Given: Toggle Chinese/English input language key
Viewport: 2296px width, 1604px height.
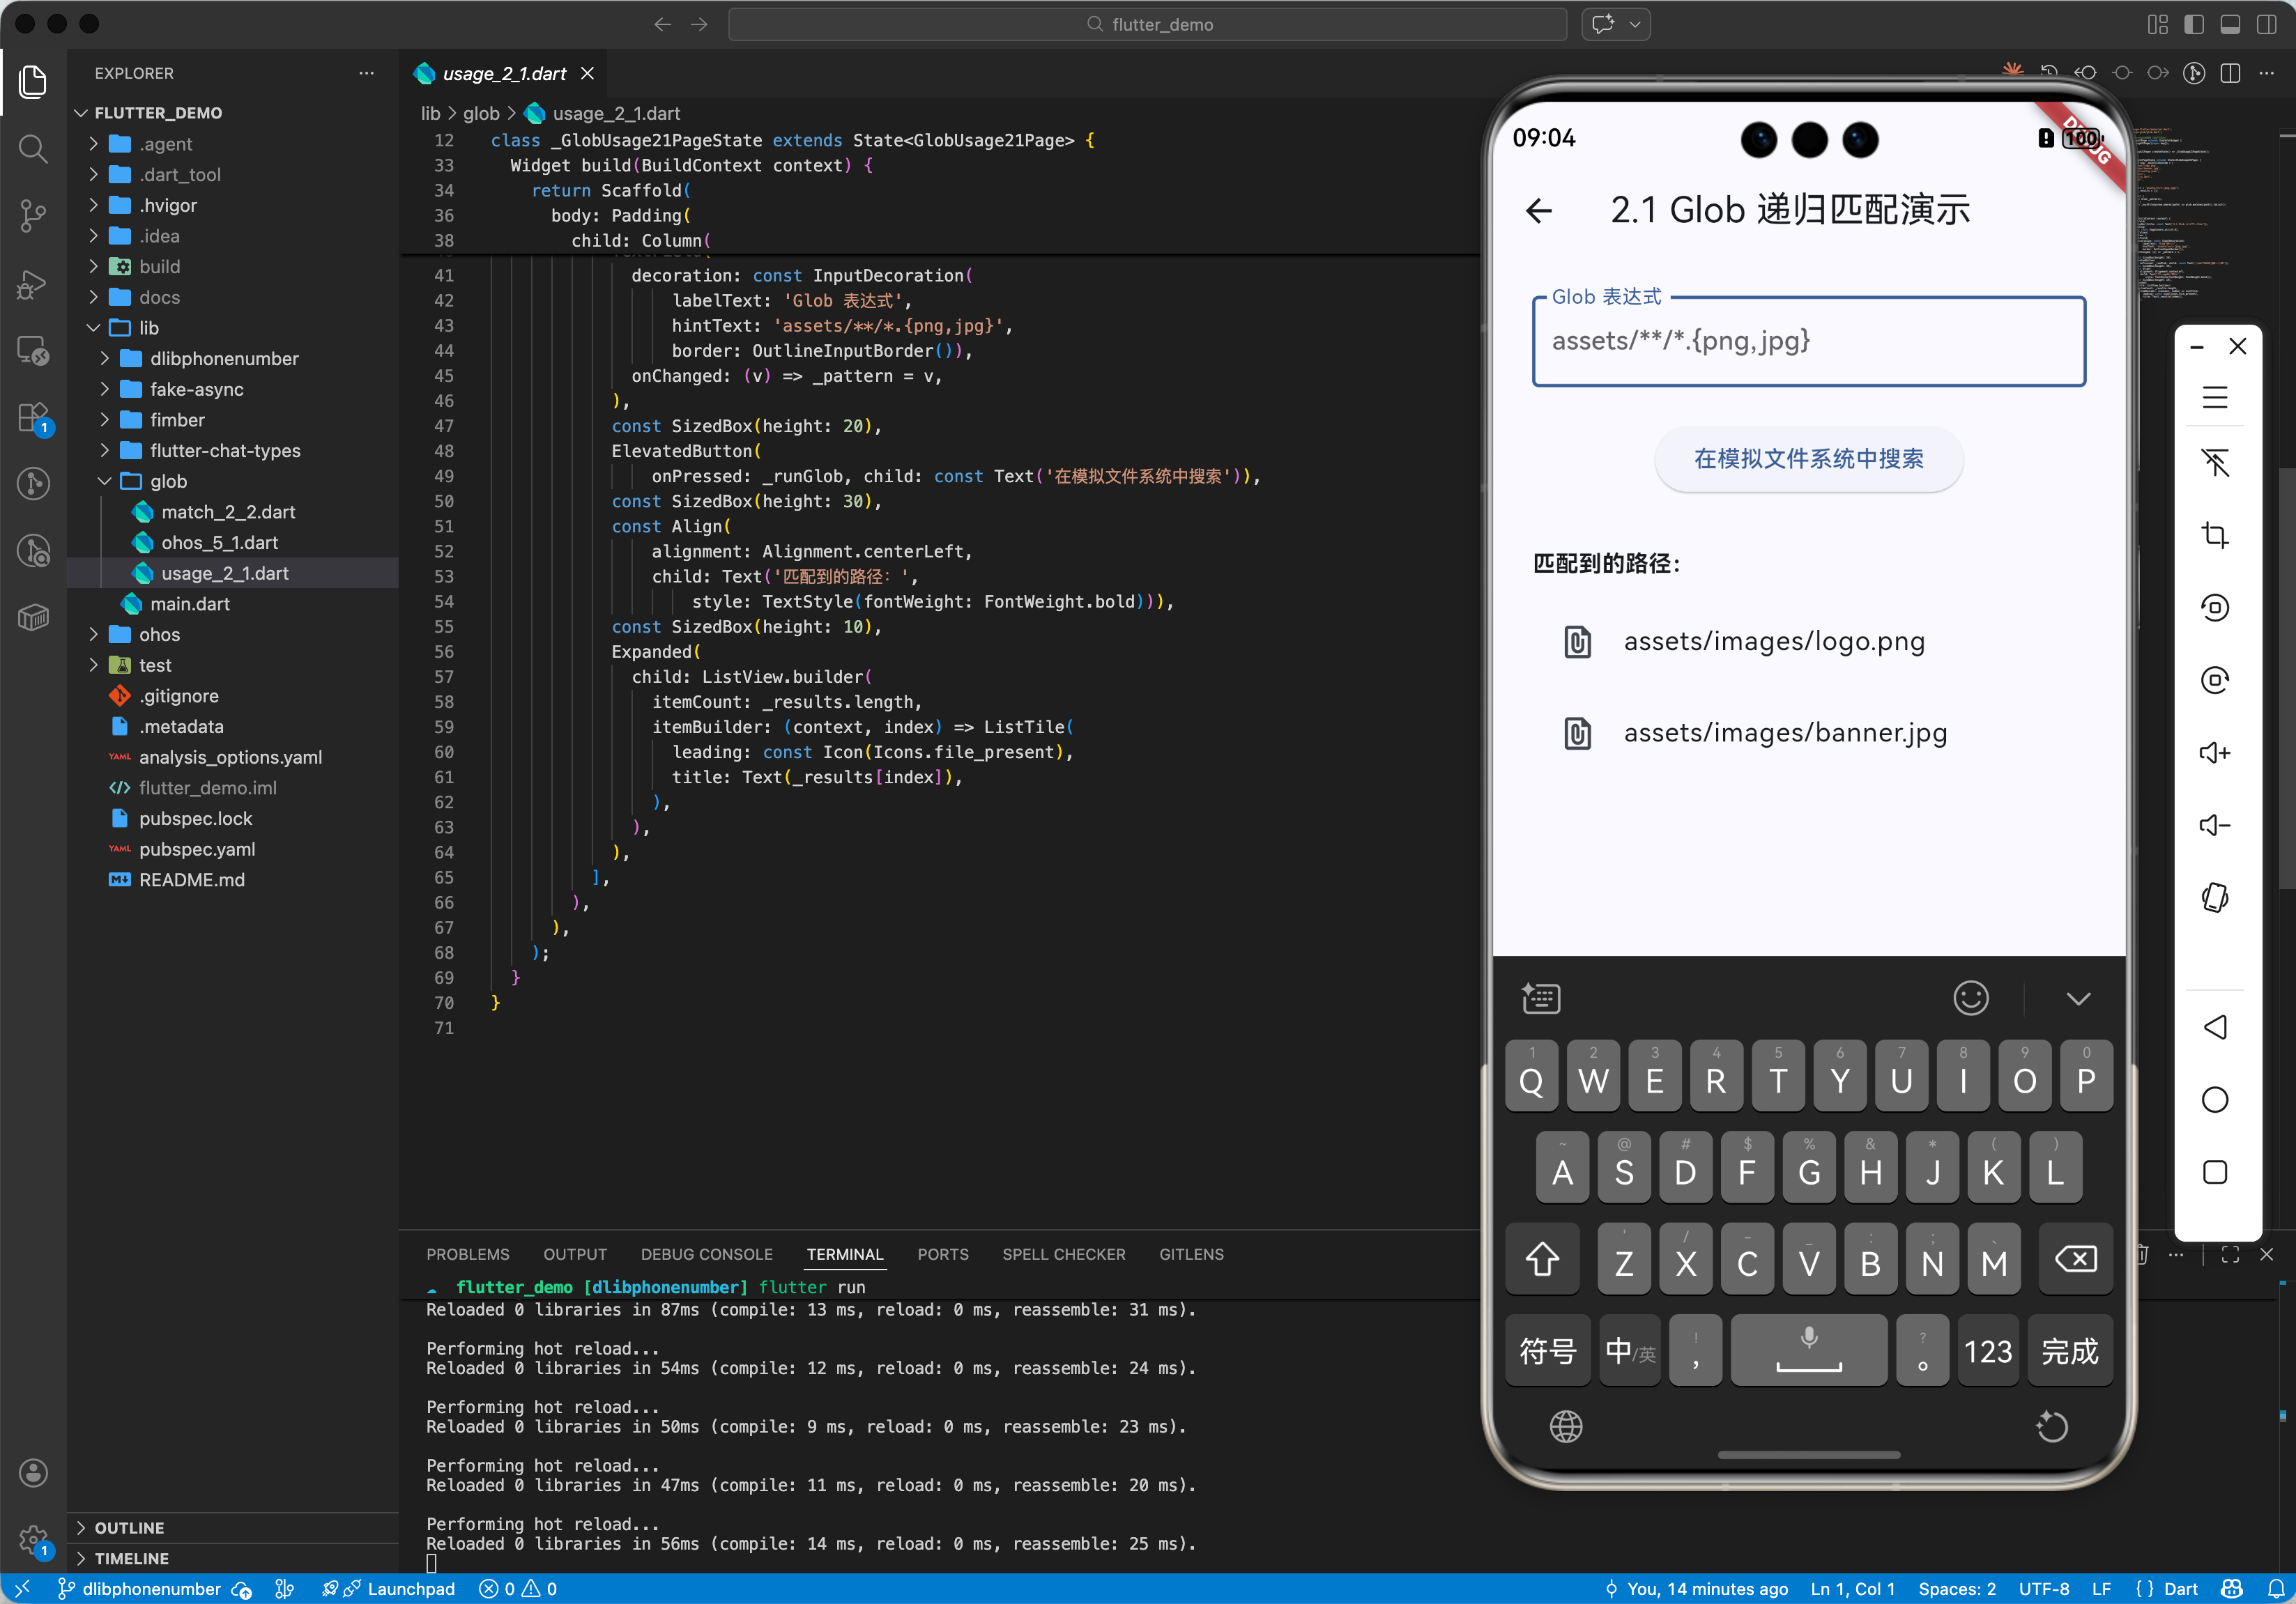Looking at the screenshot, I should click(1629, 1351).
